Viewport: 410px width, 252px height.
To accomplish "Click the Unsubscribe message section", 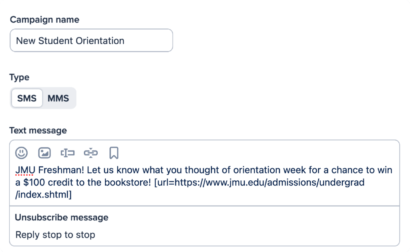I will (x=62, y=217).
